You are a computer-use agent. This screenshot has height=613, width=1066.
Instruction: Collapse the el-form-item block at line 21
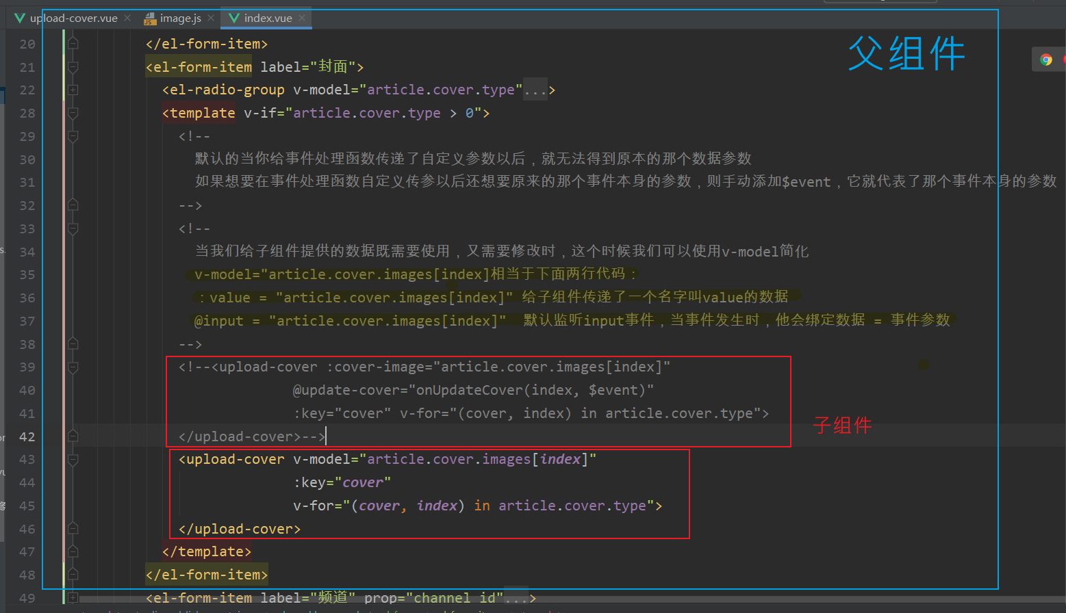pyautogui.click(x=73, y=67)
